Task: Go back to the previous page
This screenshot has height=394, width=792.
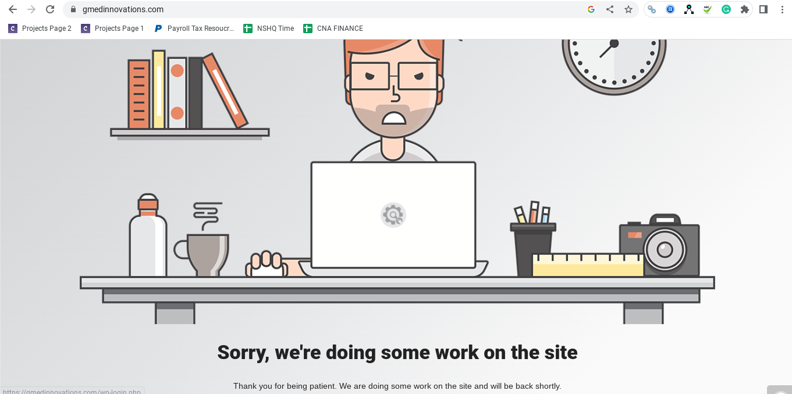Action: coord(13,9)
